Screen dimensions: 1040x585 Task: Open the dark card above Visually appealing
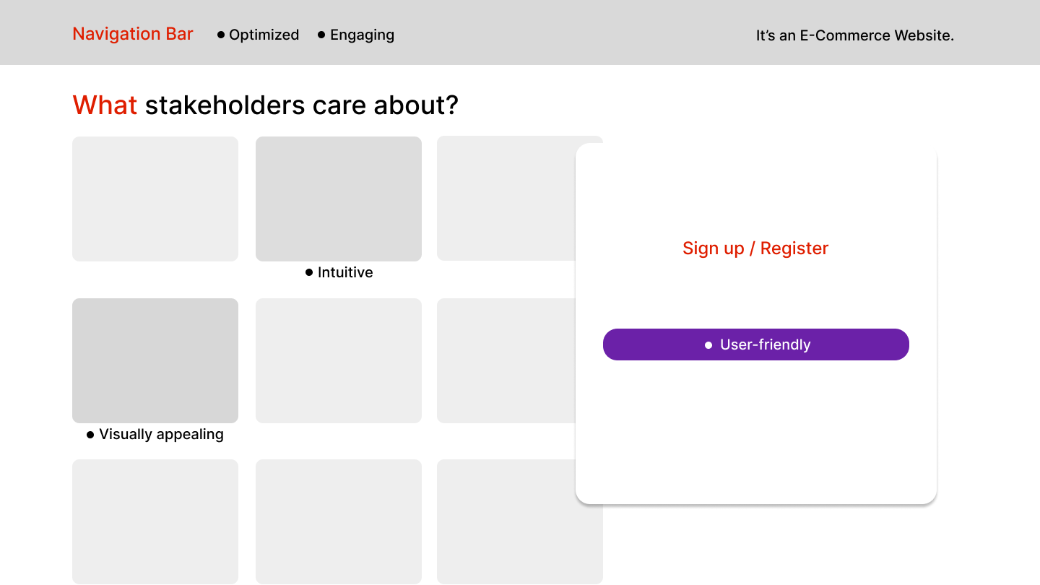coord(155,360)
